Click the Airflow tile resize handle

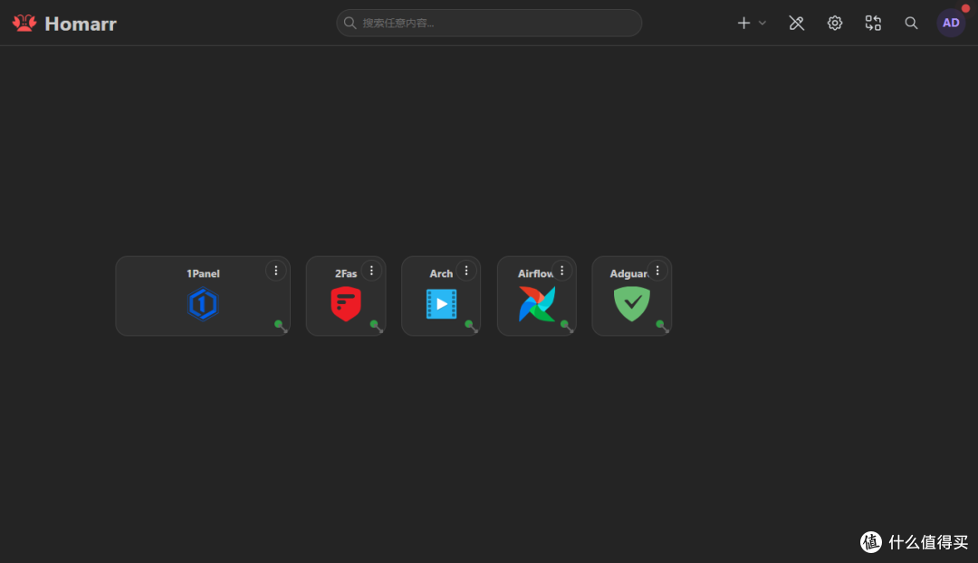click(x=567, y=327)
